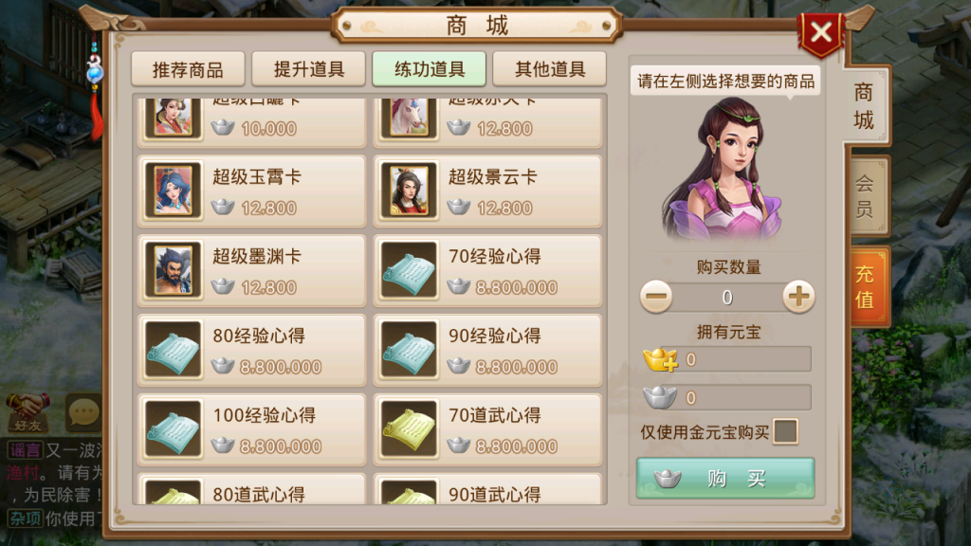The image size is (971, 546).
Task: Select the 超级墨渊卡 character card icon
Action: [173, 270]
